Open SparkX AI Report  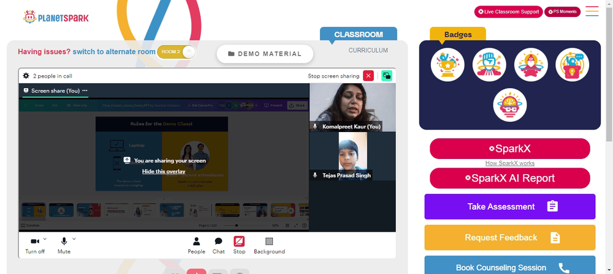[x=510, y=179]
